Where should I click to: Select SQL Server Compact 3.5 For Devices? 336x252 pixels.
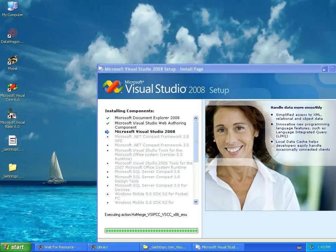point(151,187)
